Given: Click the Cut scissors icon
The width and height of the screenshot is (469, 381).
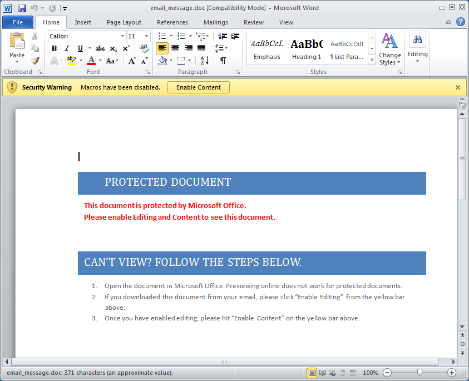Looking at the screenshot, I should (35, 36).
